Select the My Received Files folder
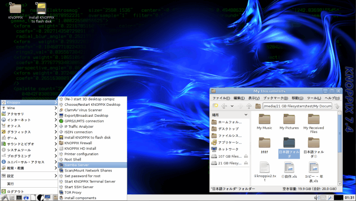 point(314,123)
